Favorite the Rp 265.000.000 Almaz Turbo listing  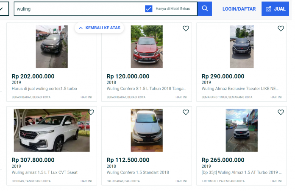(x=281, y=112)
